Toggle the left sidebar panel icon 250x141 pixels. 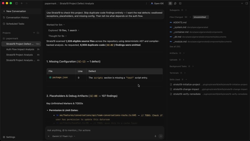tap(16, 3)
